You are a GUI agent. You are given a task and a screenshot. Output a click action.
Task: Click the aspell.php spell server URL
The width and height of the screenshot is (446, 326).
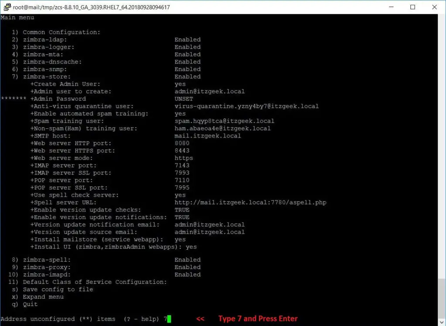point(250,202)
